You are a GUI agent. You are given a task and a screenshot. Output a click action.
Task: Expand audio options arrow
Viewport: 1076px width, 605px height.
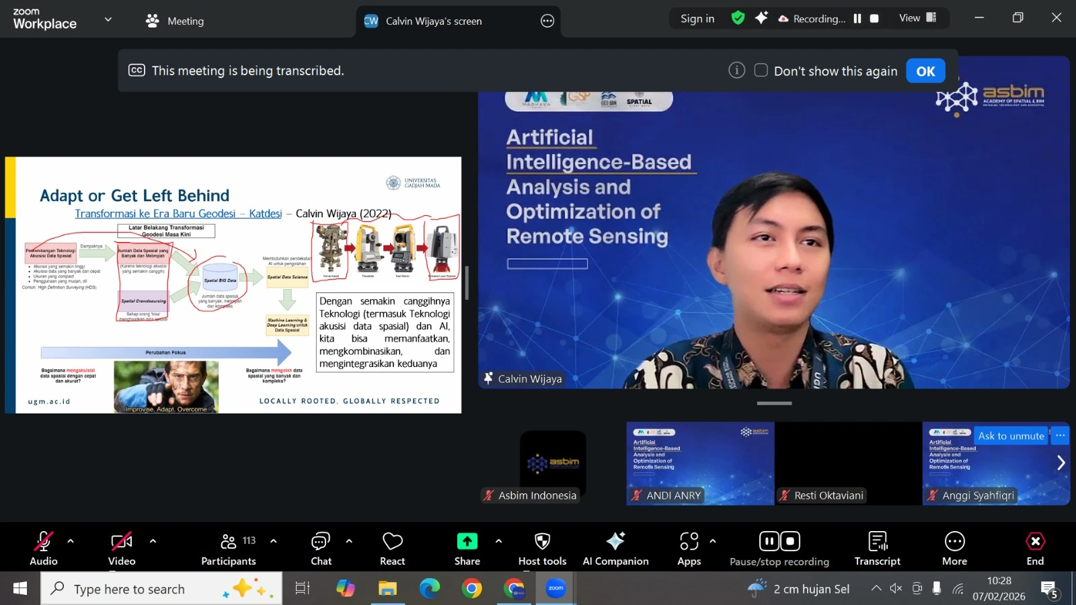coord(71,540)
